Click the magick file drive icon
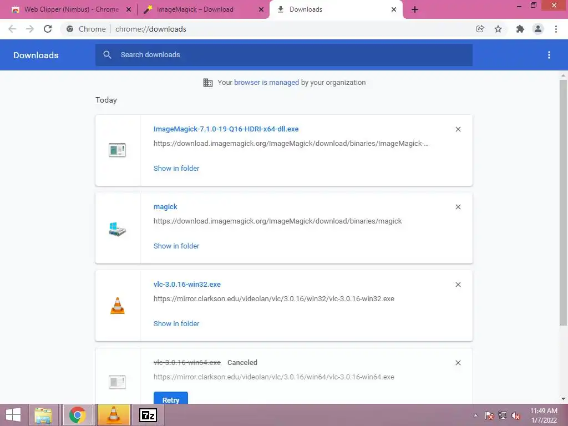This screenshot has height=426, width=568. pyautogui.click(x=117, y=229)
